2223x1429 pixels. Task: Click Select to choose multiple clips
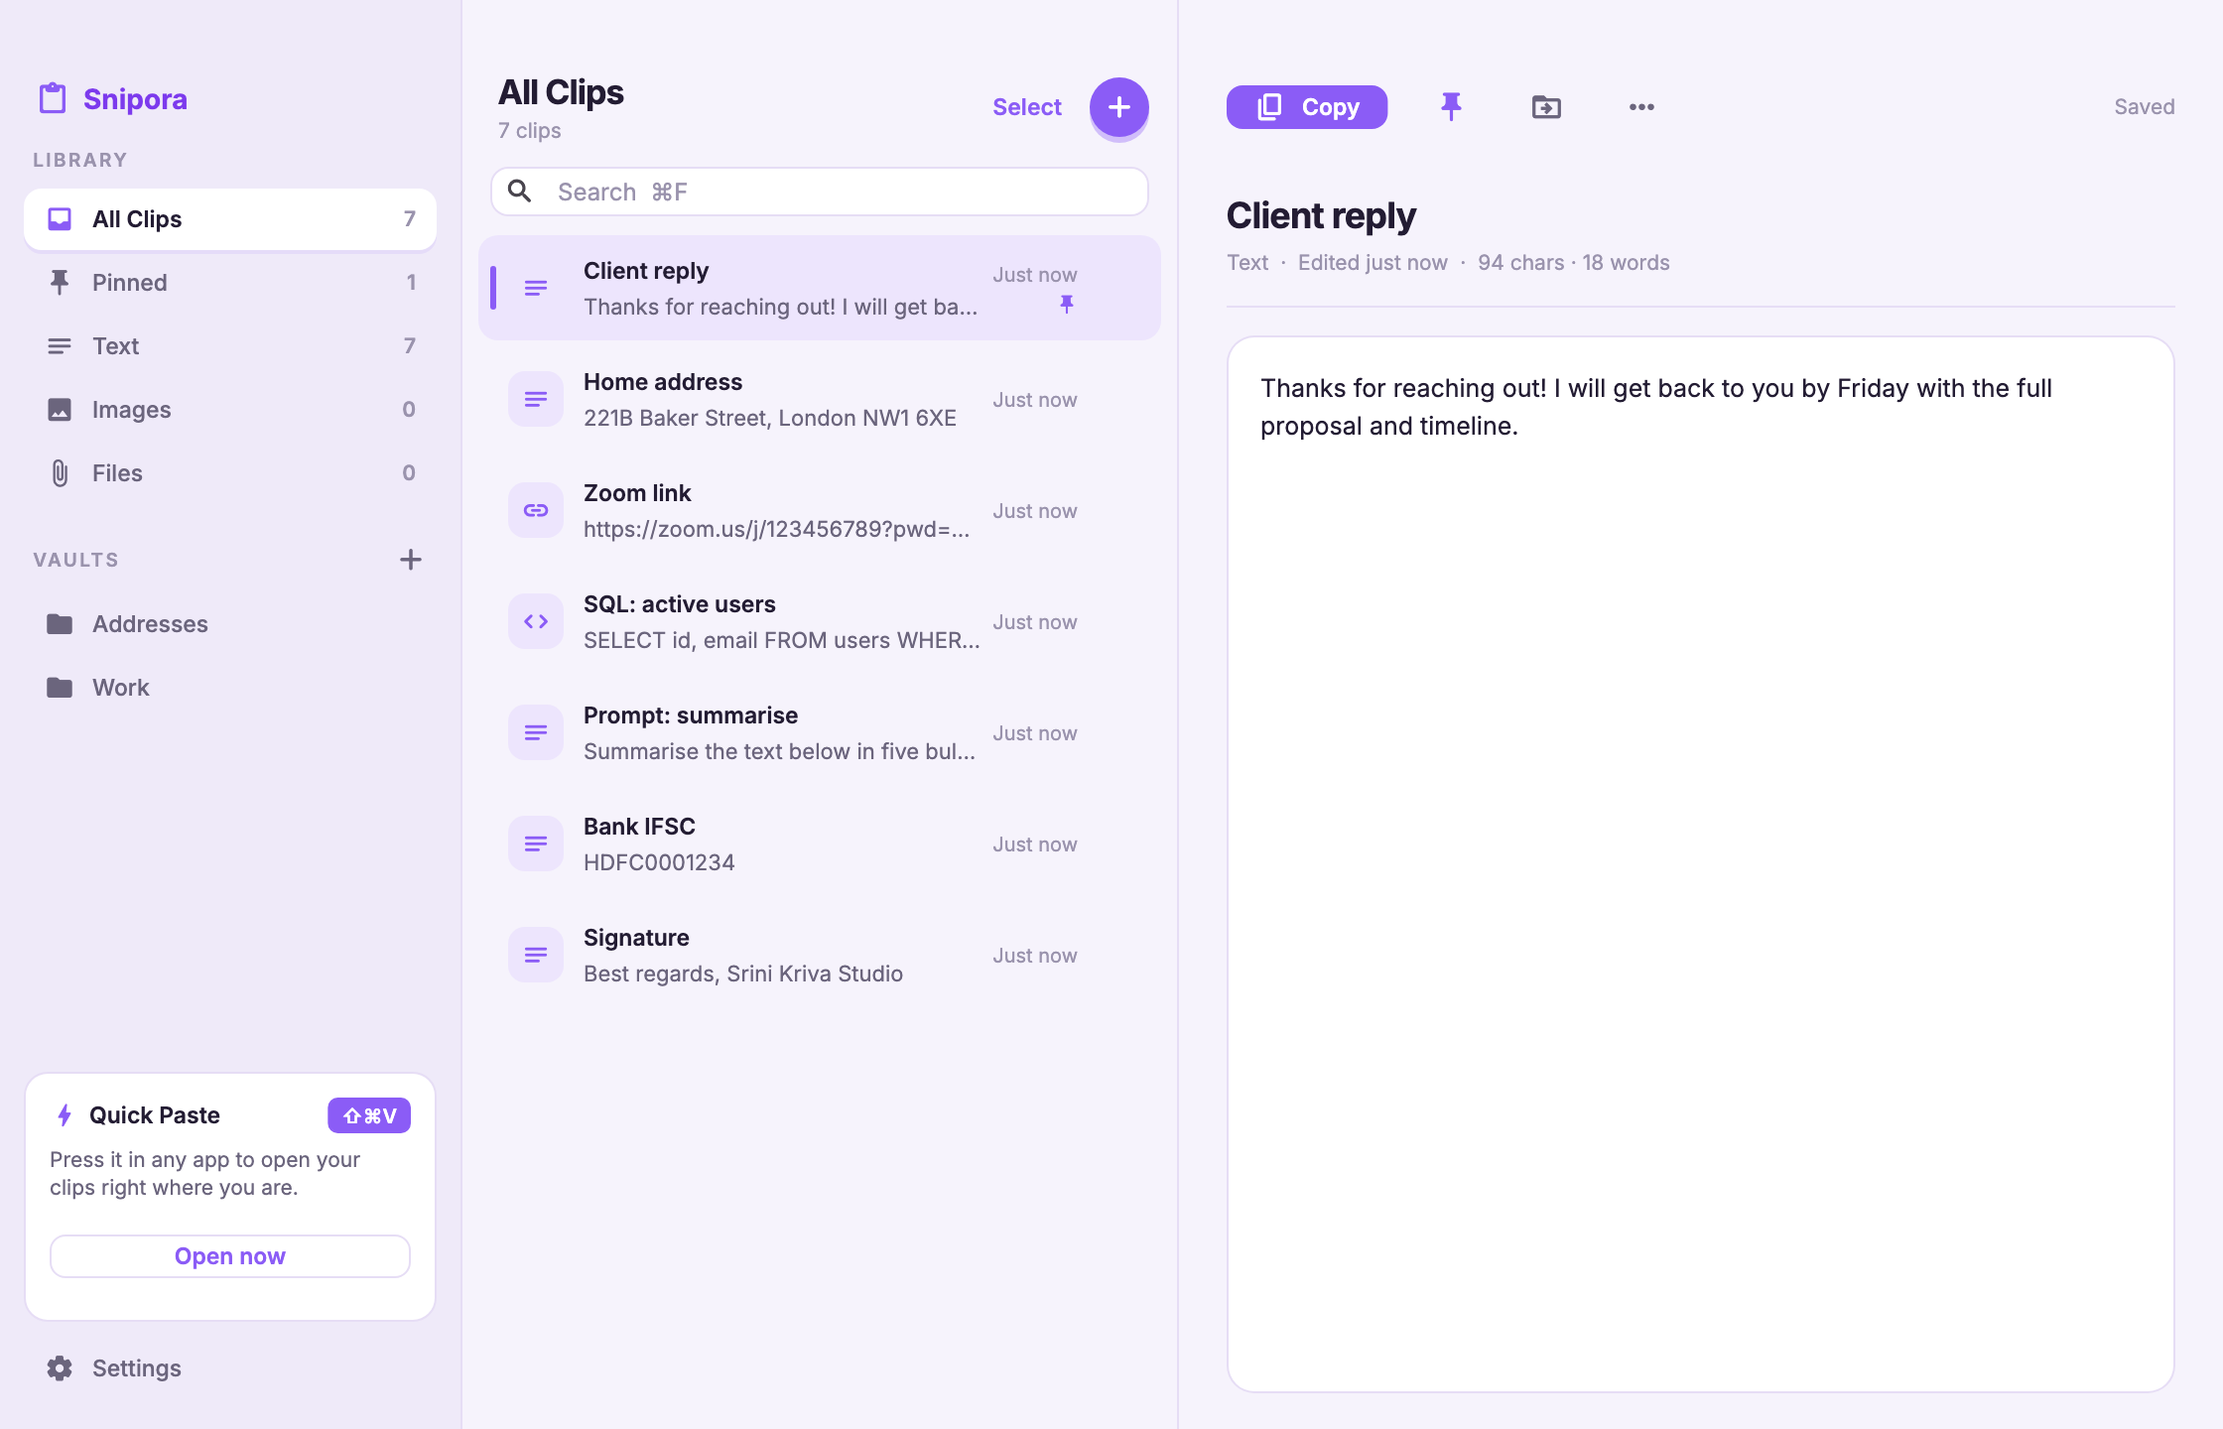pos(1027,107)
